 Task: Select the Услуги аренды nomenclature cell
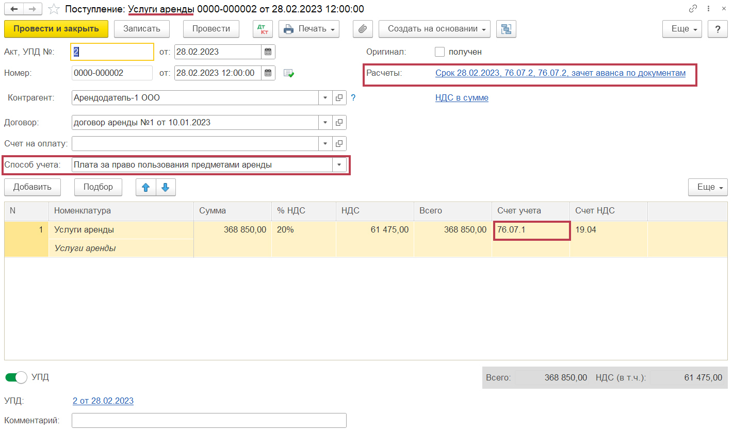pyautogui.click(x=121, y=230)
